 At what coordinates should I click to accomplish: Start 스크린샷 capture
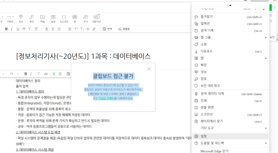click(x=230, y=115)
